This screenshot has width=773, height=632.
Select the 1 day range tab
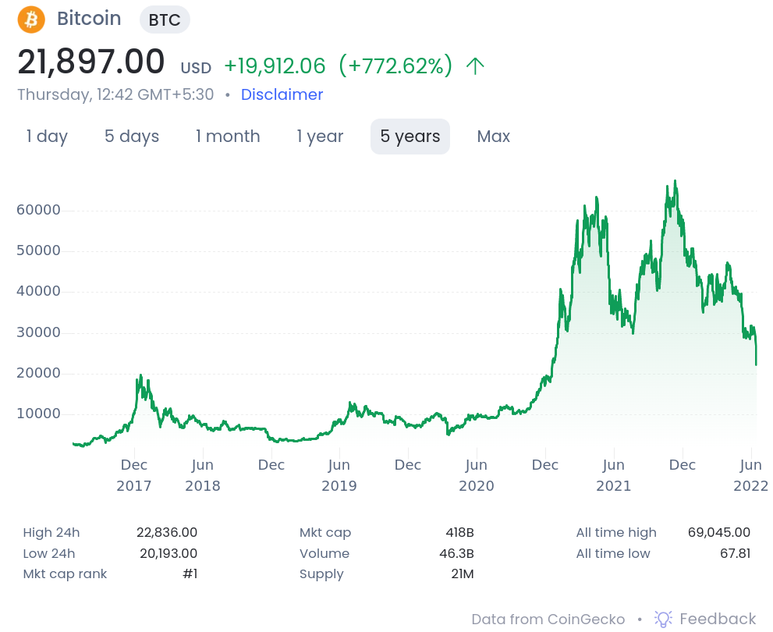coord(47,137)
